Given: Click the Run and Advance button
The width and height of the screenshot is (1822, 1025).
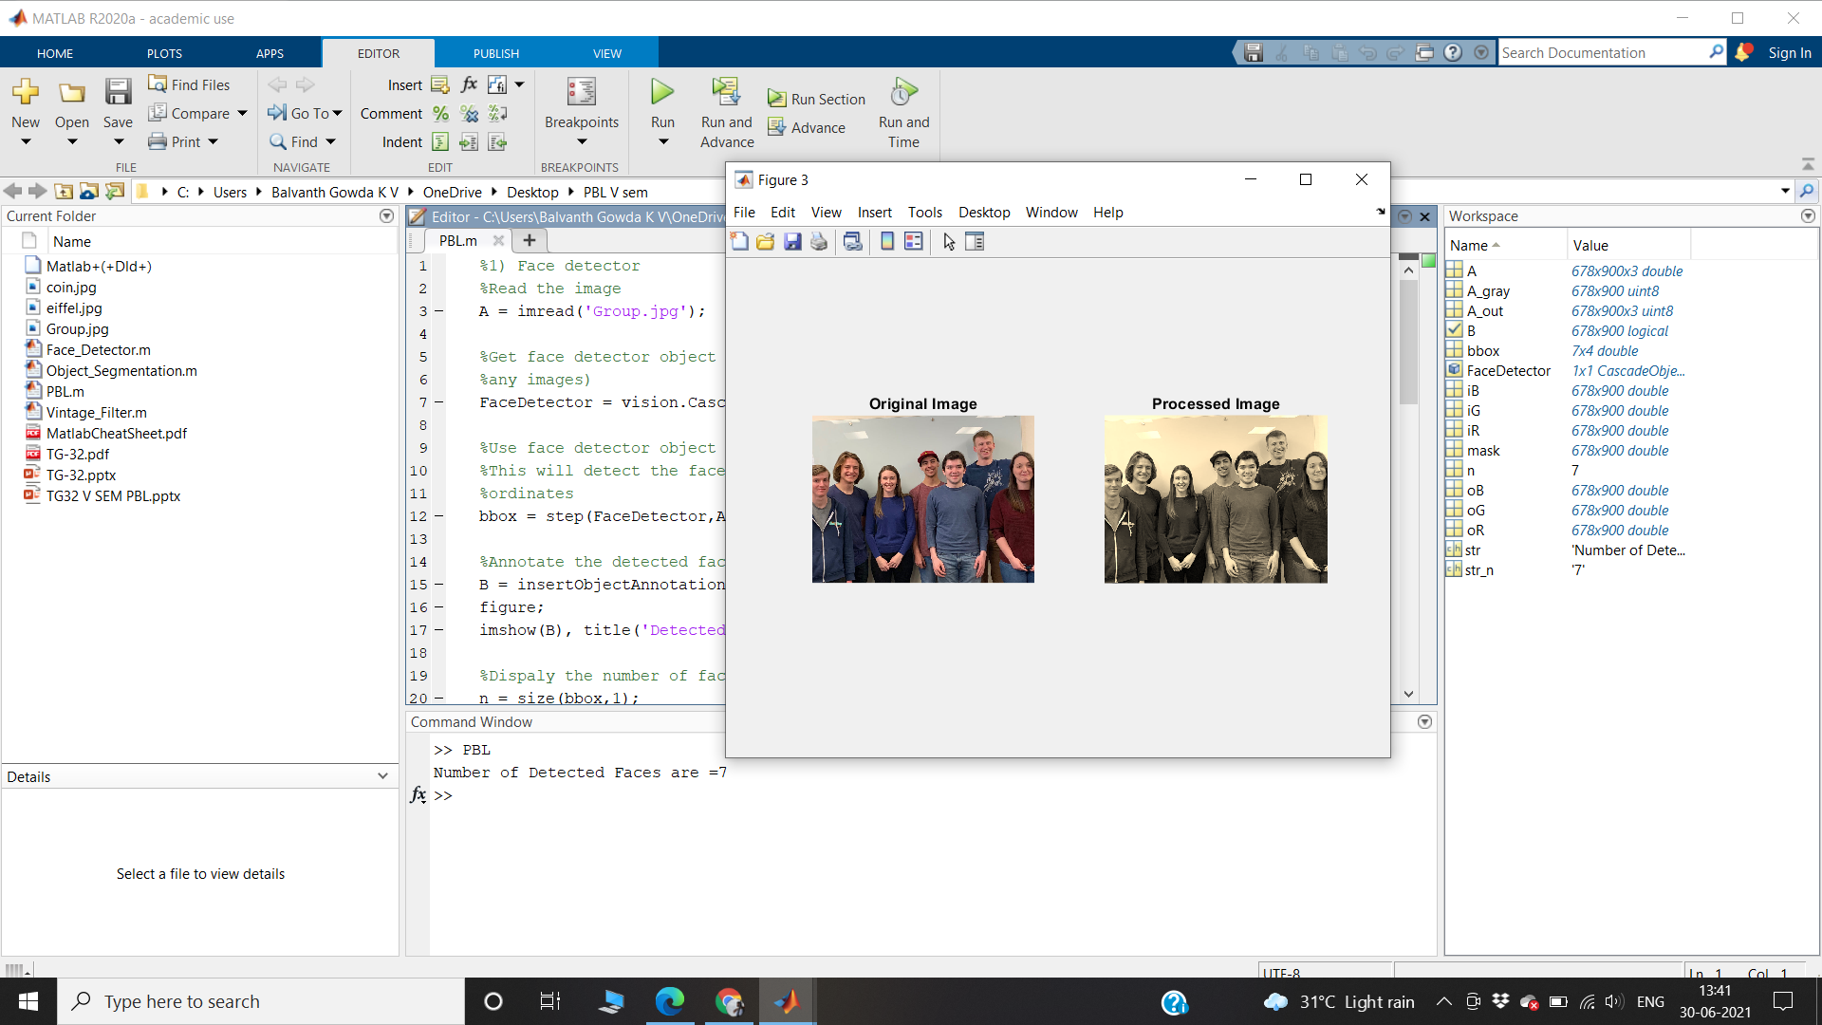Looking at the screenshot, I should click(x=726, y=112).
